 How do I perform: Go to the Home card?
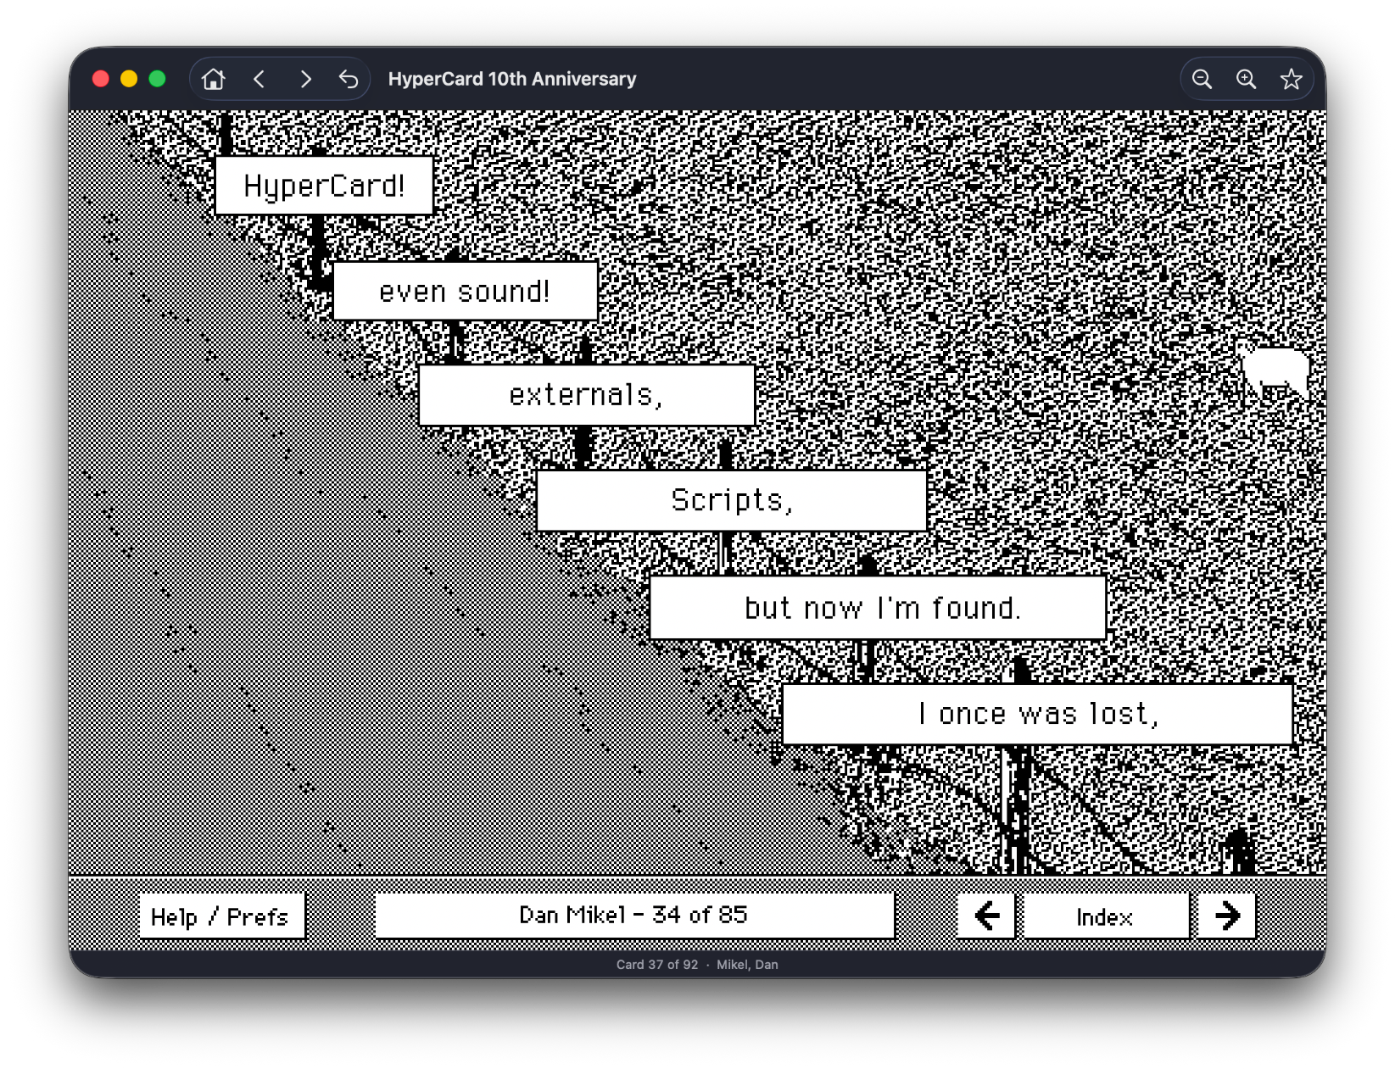[214, 79]
